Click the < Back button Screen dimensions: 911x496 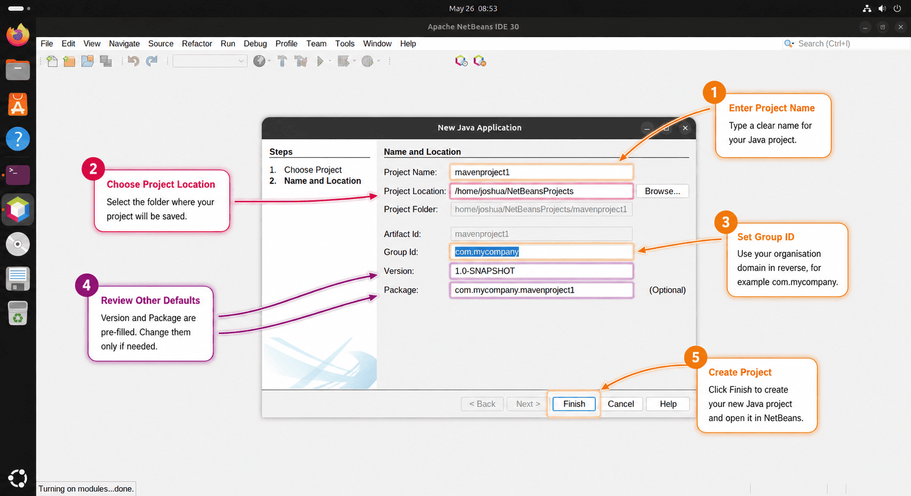click(482, 404)
